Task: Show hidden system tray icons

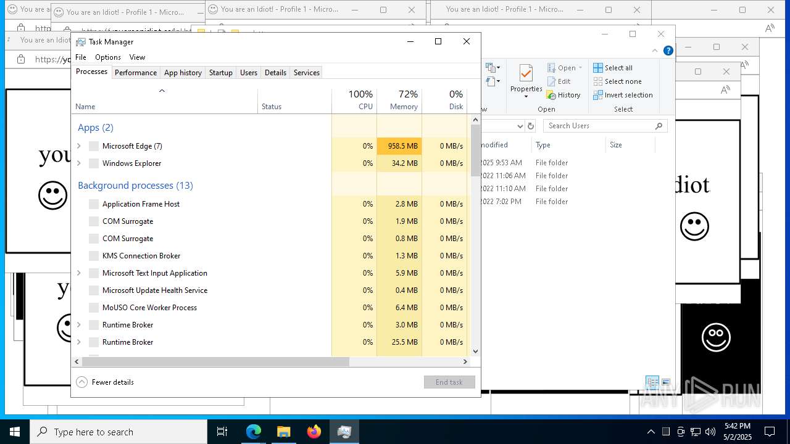Action: 651,432
